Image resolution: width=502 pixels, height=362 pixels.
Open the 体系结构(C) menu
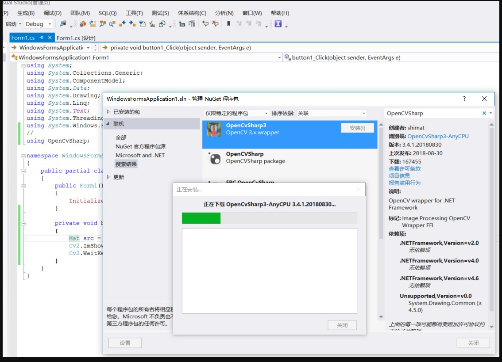192,13
